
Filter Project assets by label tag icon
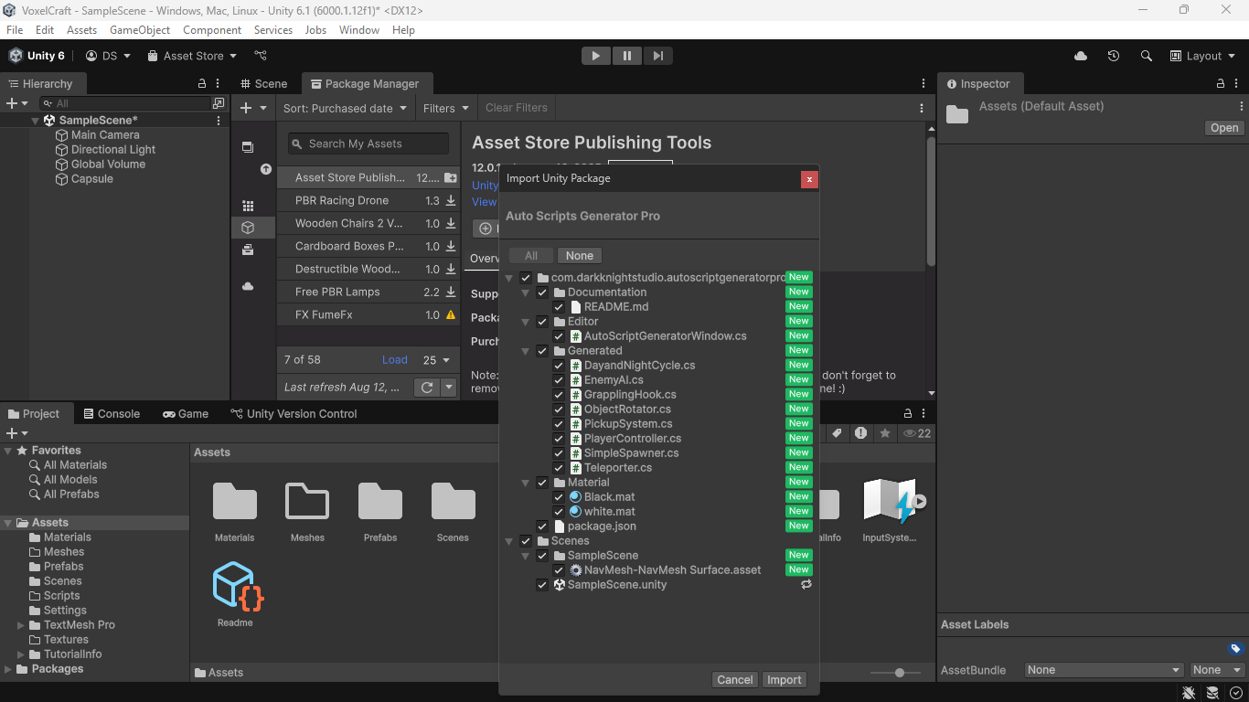point(837,433)
